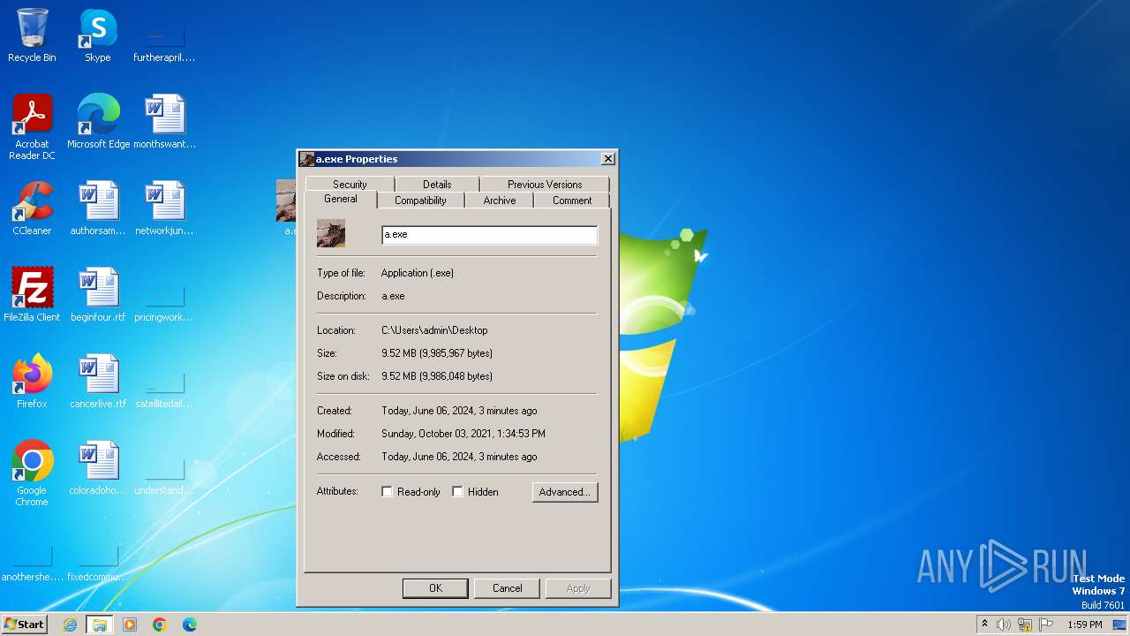Screen dimensions: 1130x636
Task: Open Windows Explorer taskbar button
Action: pos(100,625)
